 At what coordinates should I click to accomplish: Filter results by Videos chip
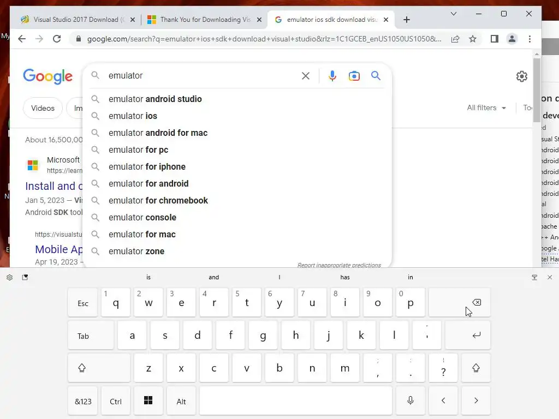point(43,108)
